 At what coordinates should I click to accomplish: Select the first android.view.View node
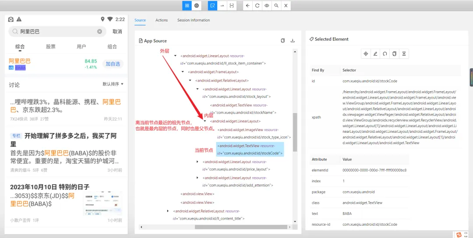click(x=197, y=194)
